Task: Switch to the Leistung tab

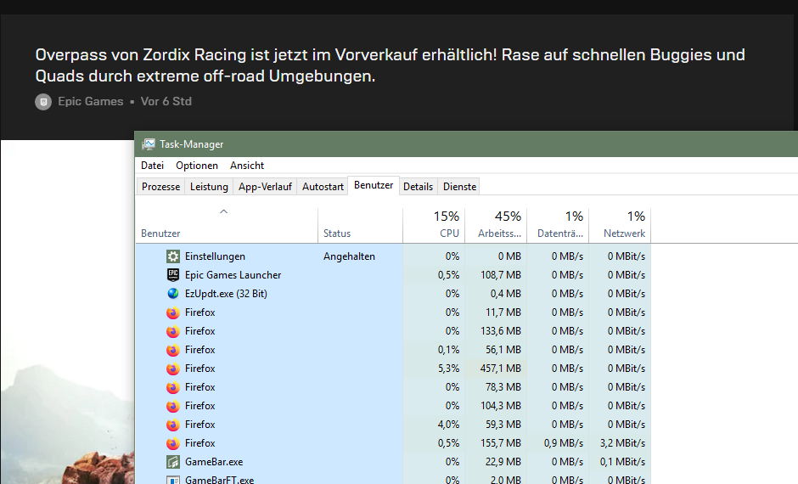Action: (209, 187)
